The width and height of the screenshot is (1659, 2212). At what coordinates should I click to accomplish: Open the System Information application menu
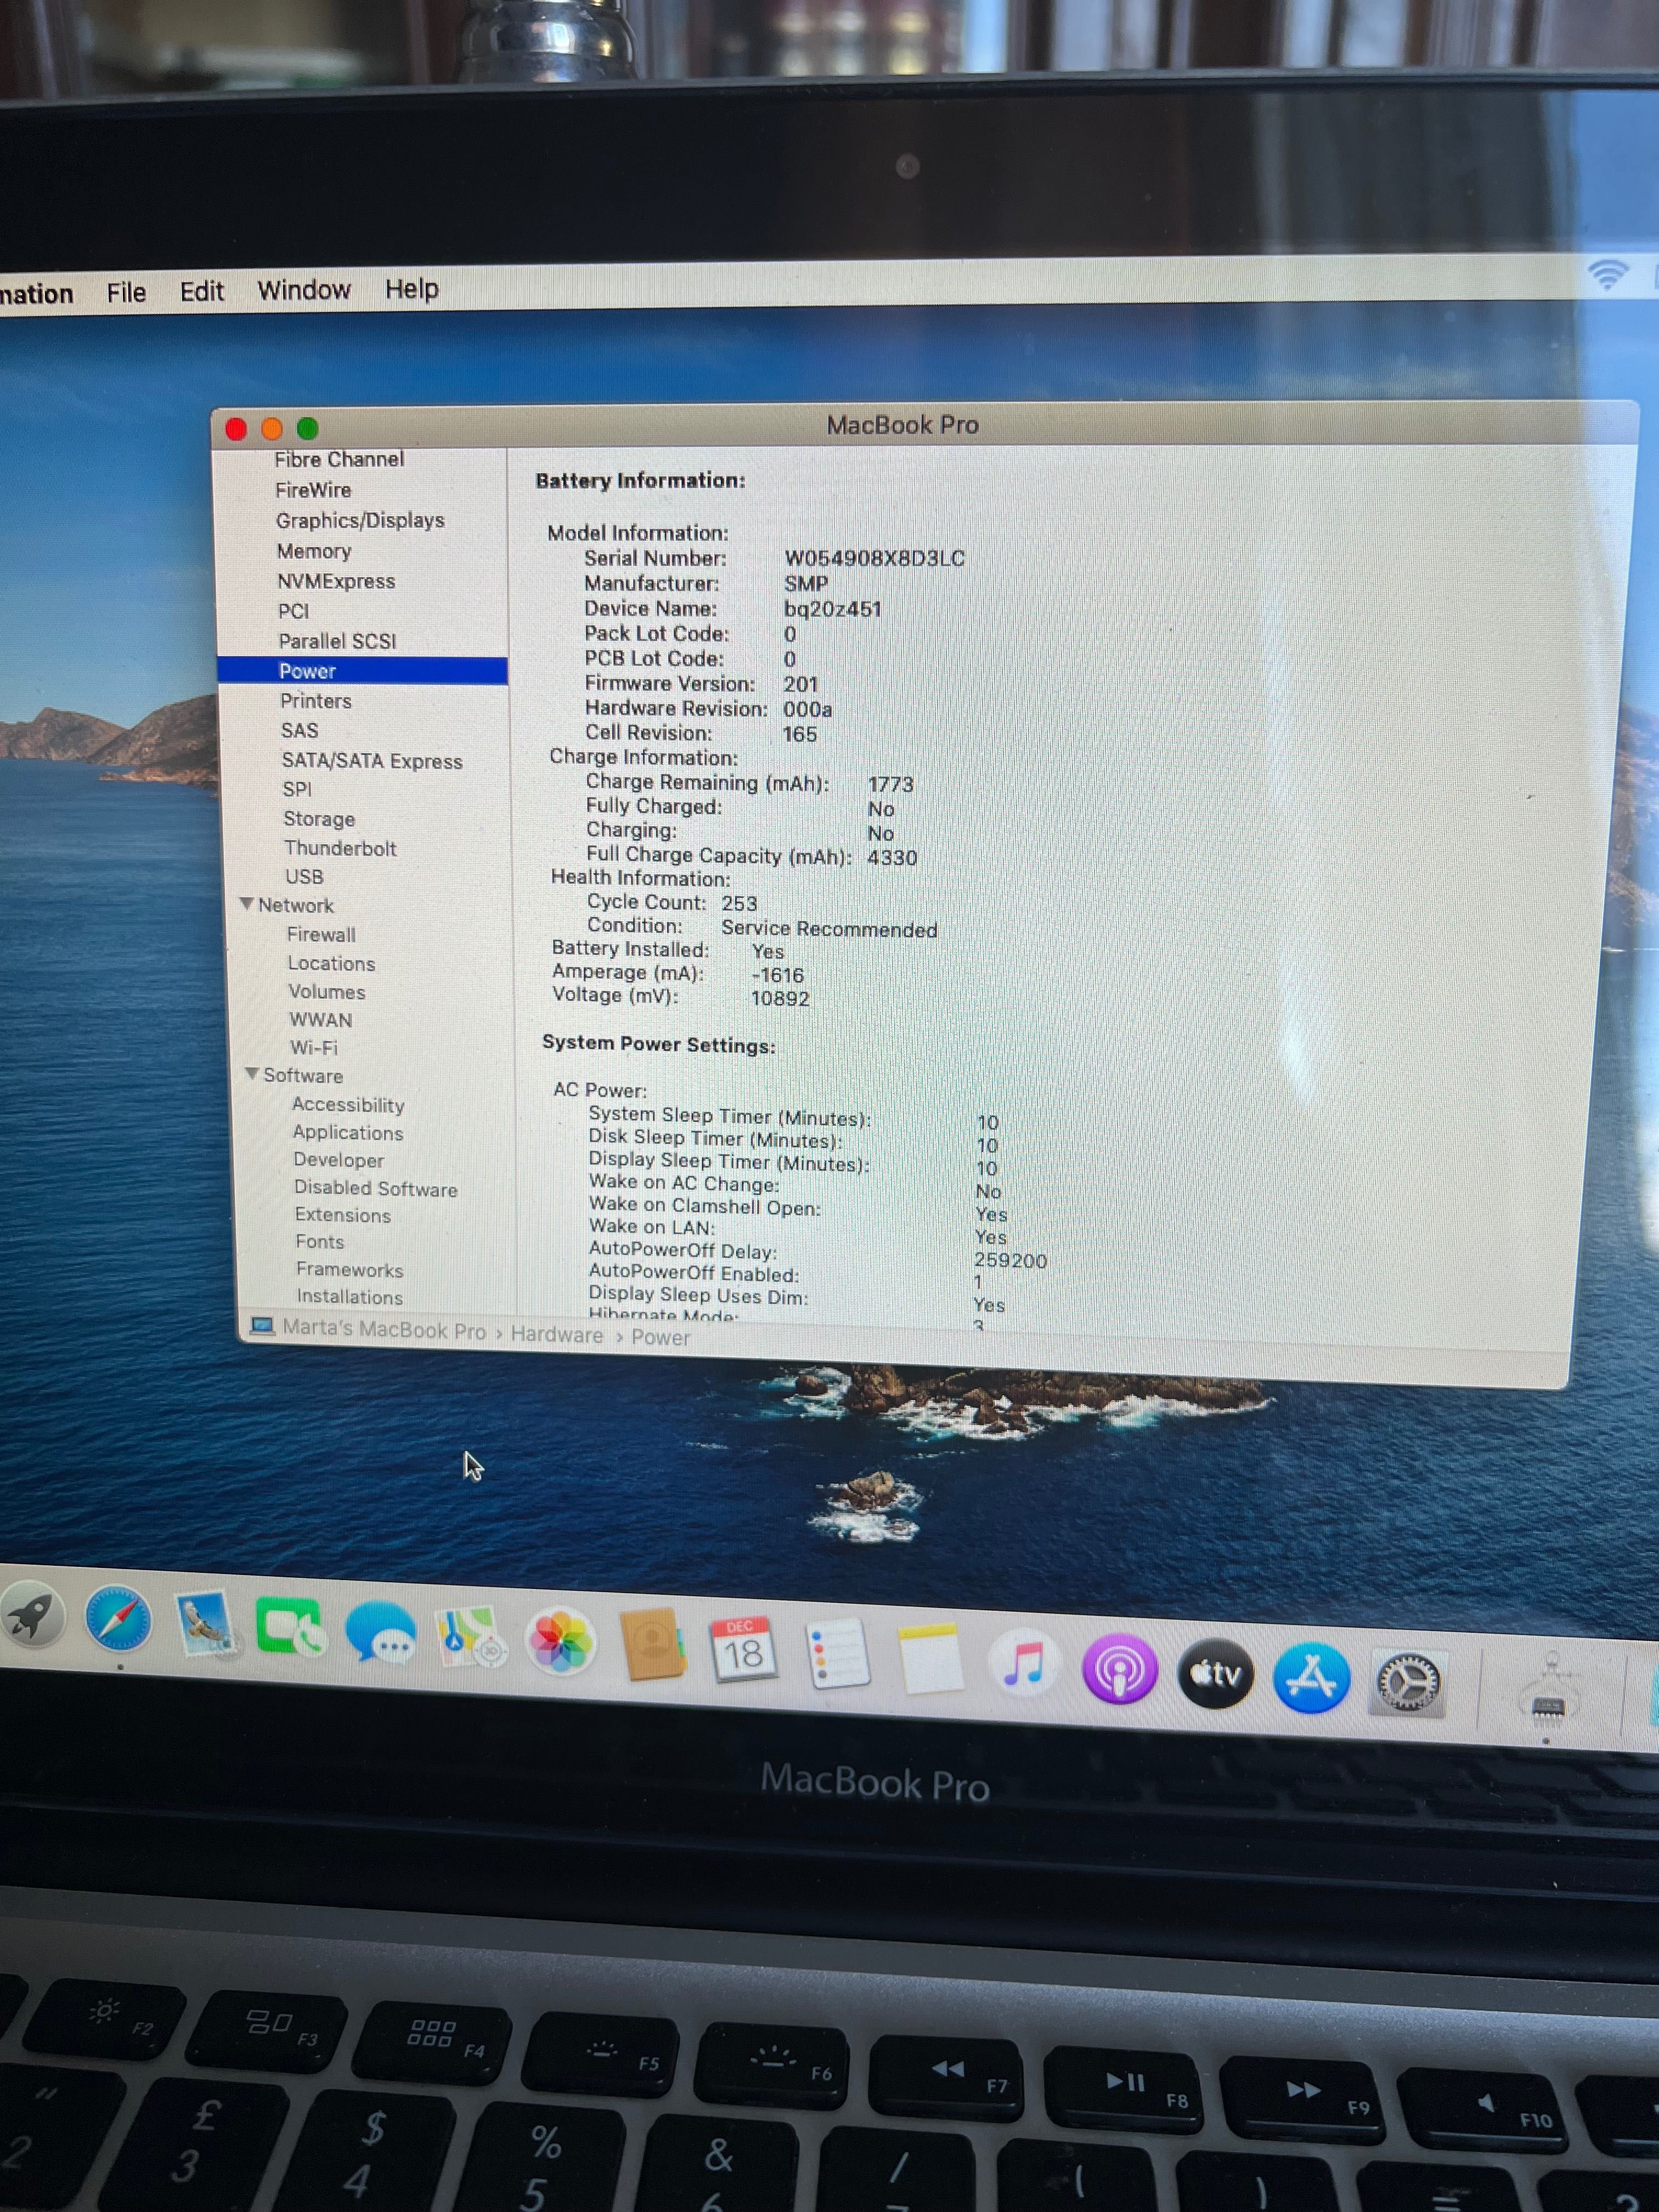(37, 293)
